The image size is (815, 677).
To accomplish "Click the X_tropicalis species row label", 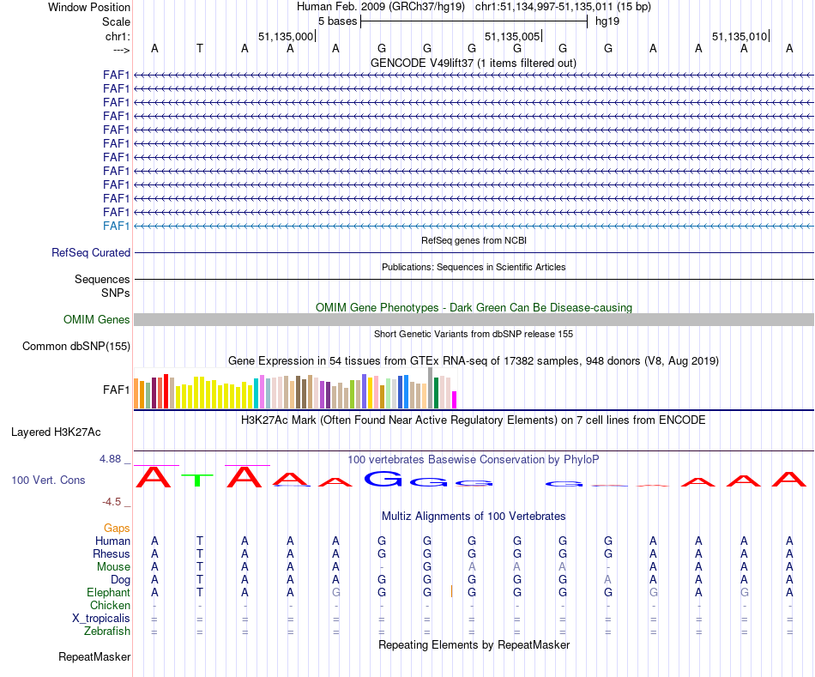I will click(101, 619).
